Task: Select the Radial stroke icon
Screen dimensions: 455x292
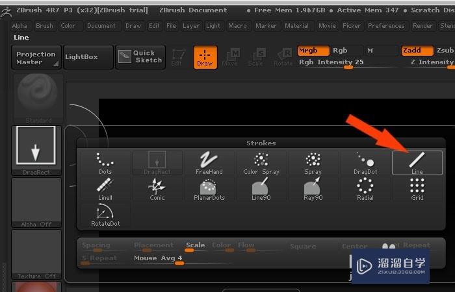Action: tap(365, 189)
